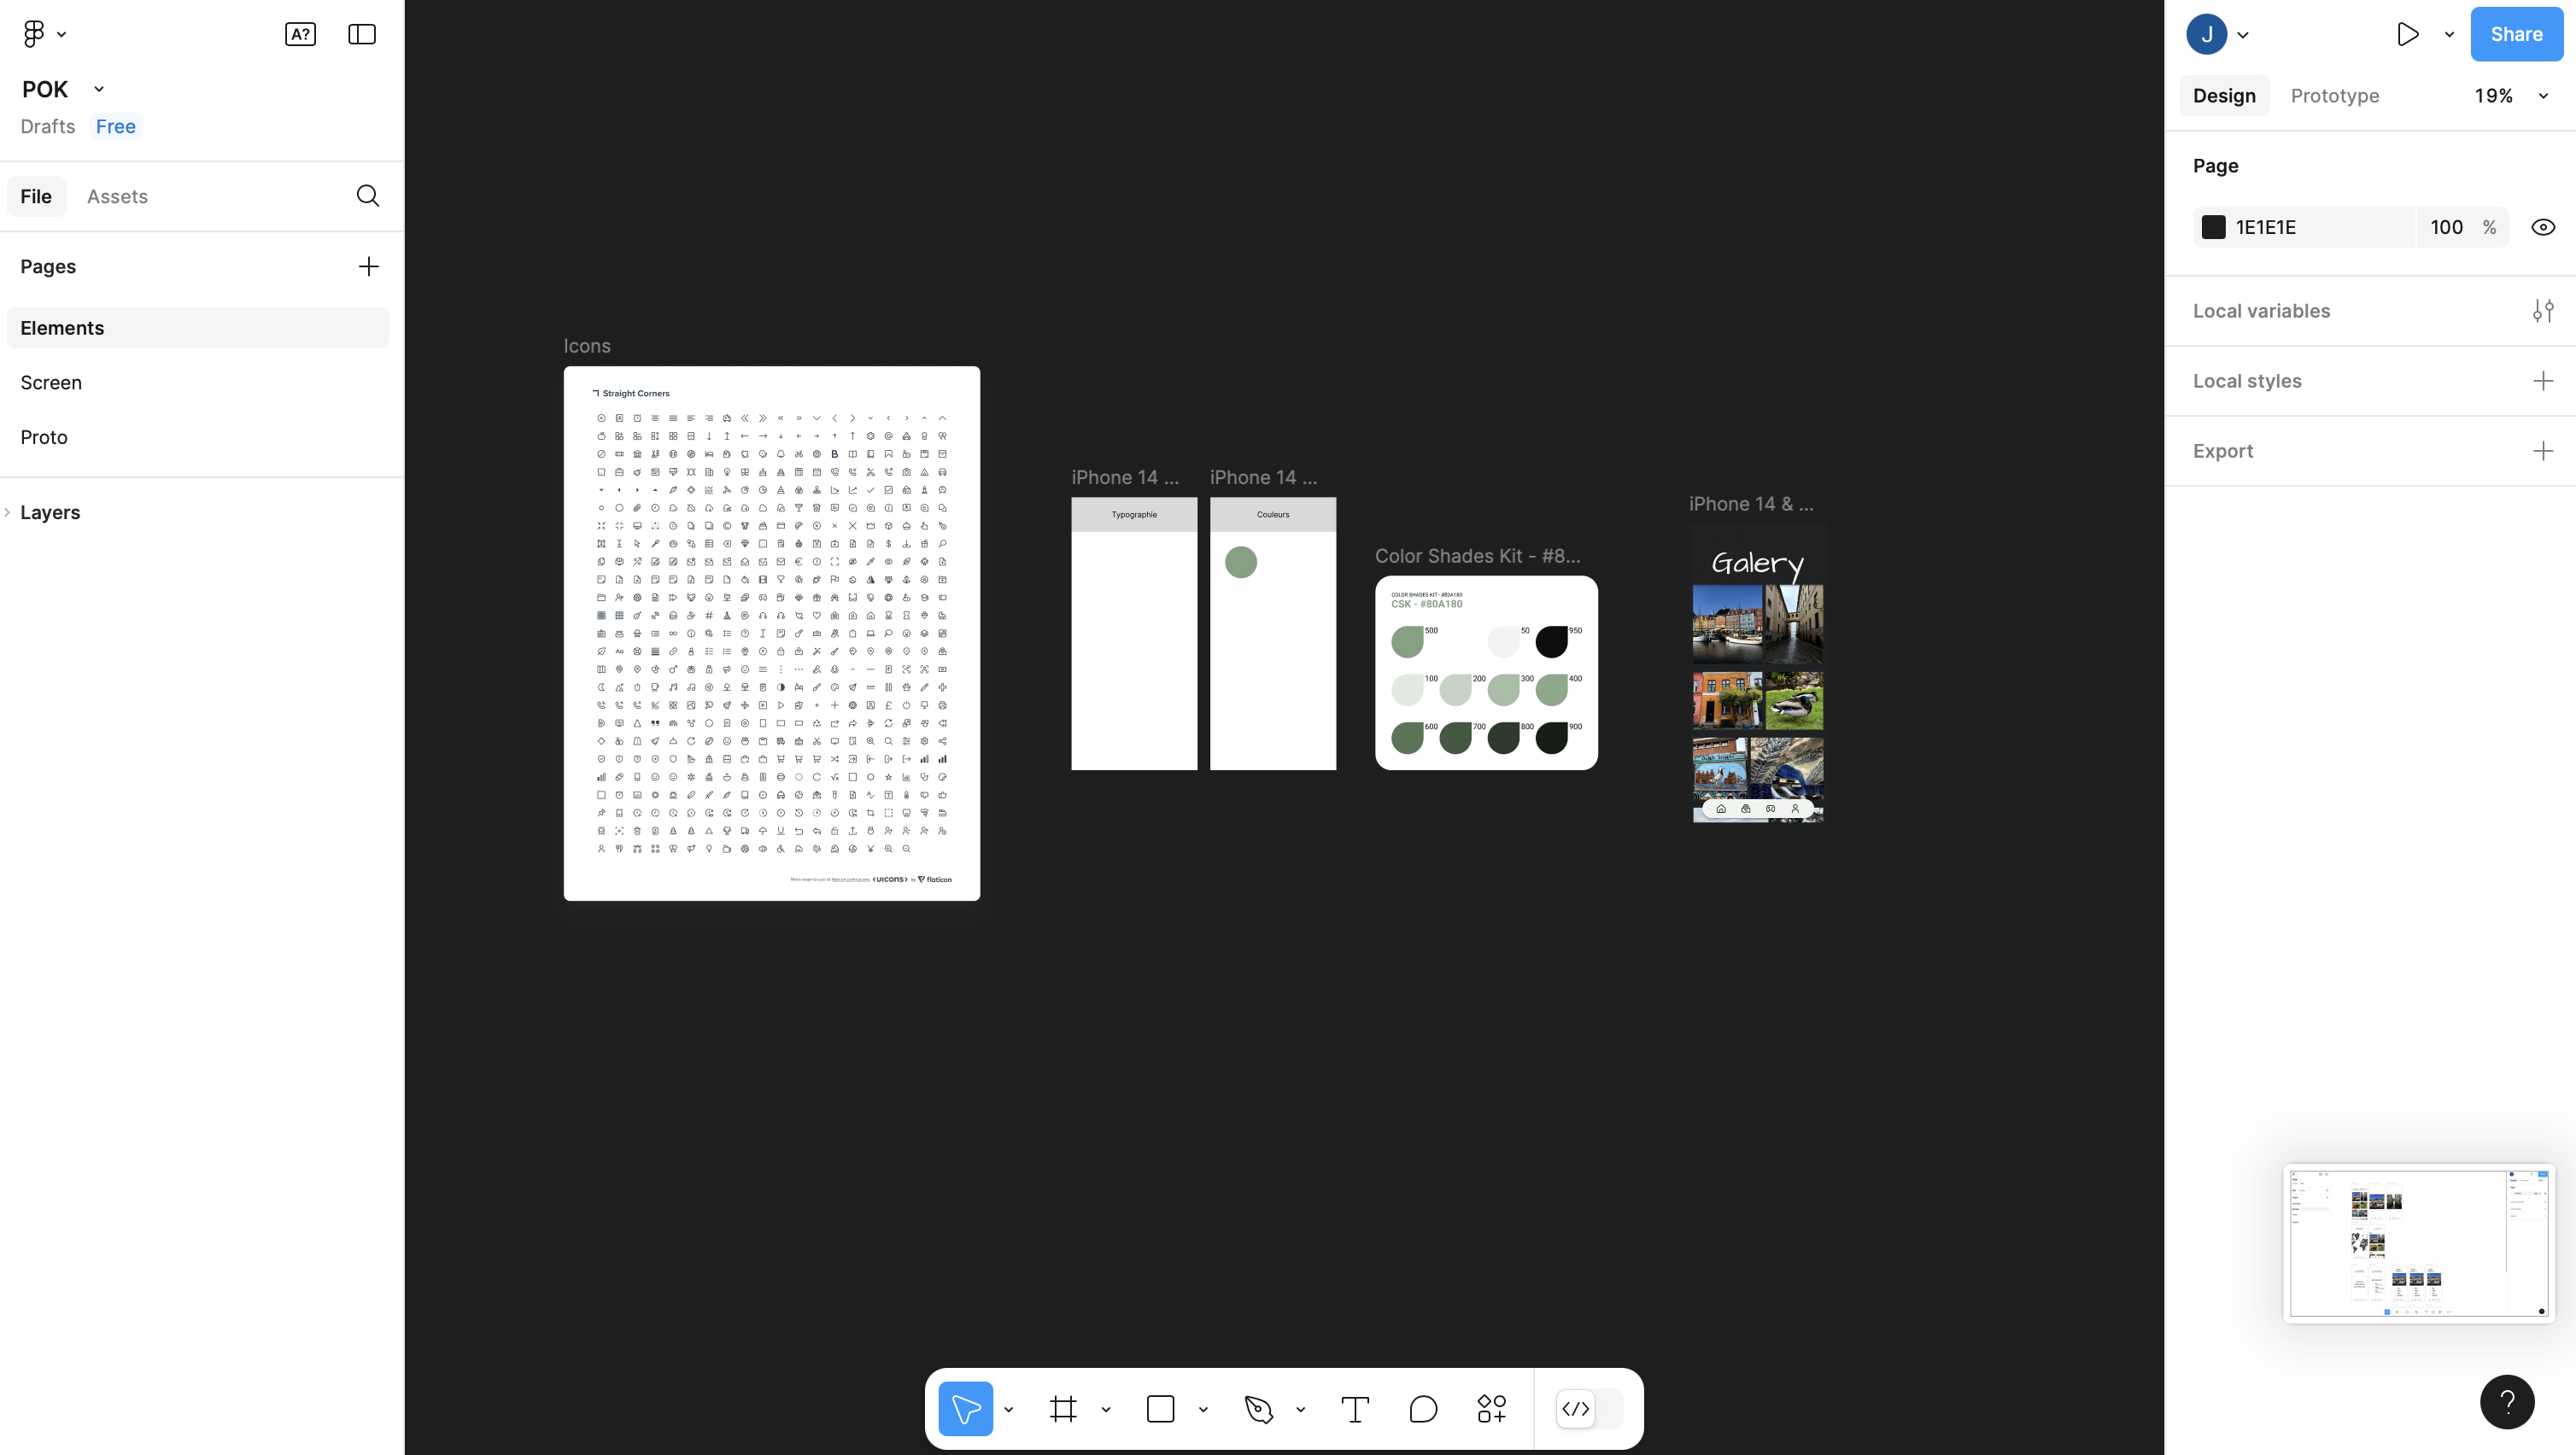Select the Comment tool
Viewport: 2576px width, 1455px height.
pyautogui.click(x=1422, y=1409)
